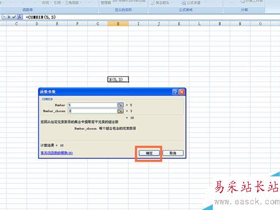Select column C header
Screen dimensions: 280x210
[16, 24]
